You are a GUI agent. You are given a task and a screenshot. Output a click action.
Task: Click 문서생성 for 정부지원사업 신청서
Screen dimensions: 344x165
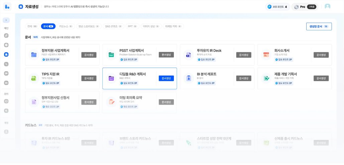click(x=89, y=102)
